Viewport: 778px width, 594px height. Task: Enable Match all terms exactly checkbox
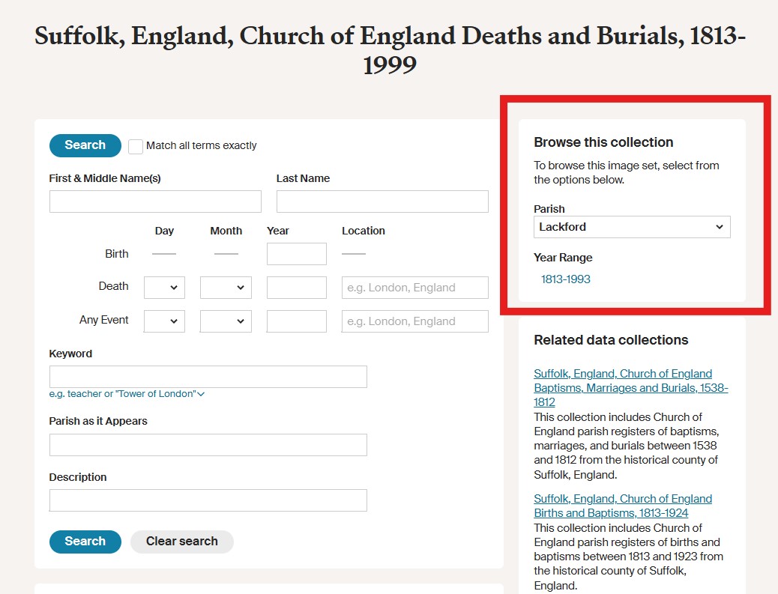[136, 146]
